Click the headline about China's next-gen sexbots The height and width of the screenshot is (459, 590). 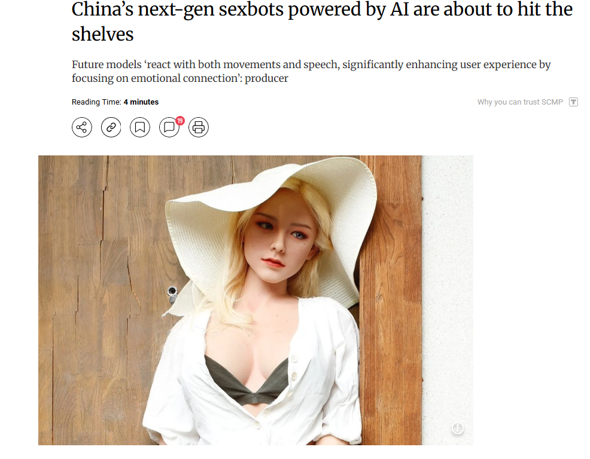[322, 22]
